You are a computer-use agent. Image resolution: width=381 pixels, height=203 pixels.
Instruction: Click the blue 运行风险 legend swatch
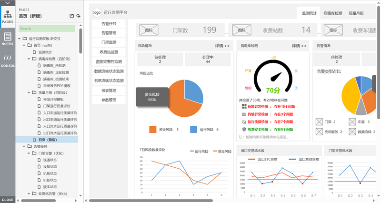pyautogui.click(x=194, y=129)
